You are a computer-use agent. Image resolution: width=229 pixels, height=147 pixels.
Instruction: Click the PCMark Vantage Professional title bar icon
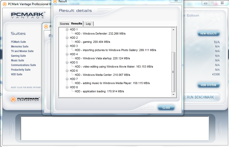pos(5,4)
